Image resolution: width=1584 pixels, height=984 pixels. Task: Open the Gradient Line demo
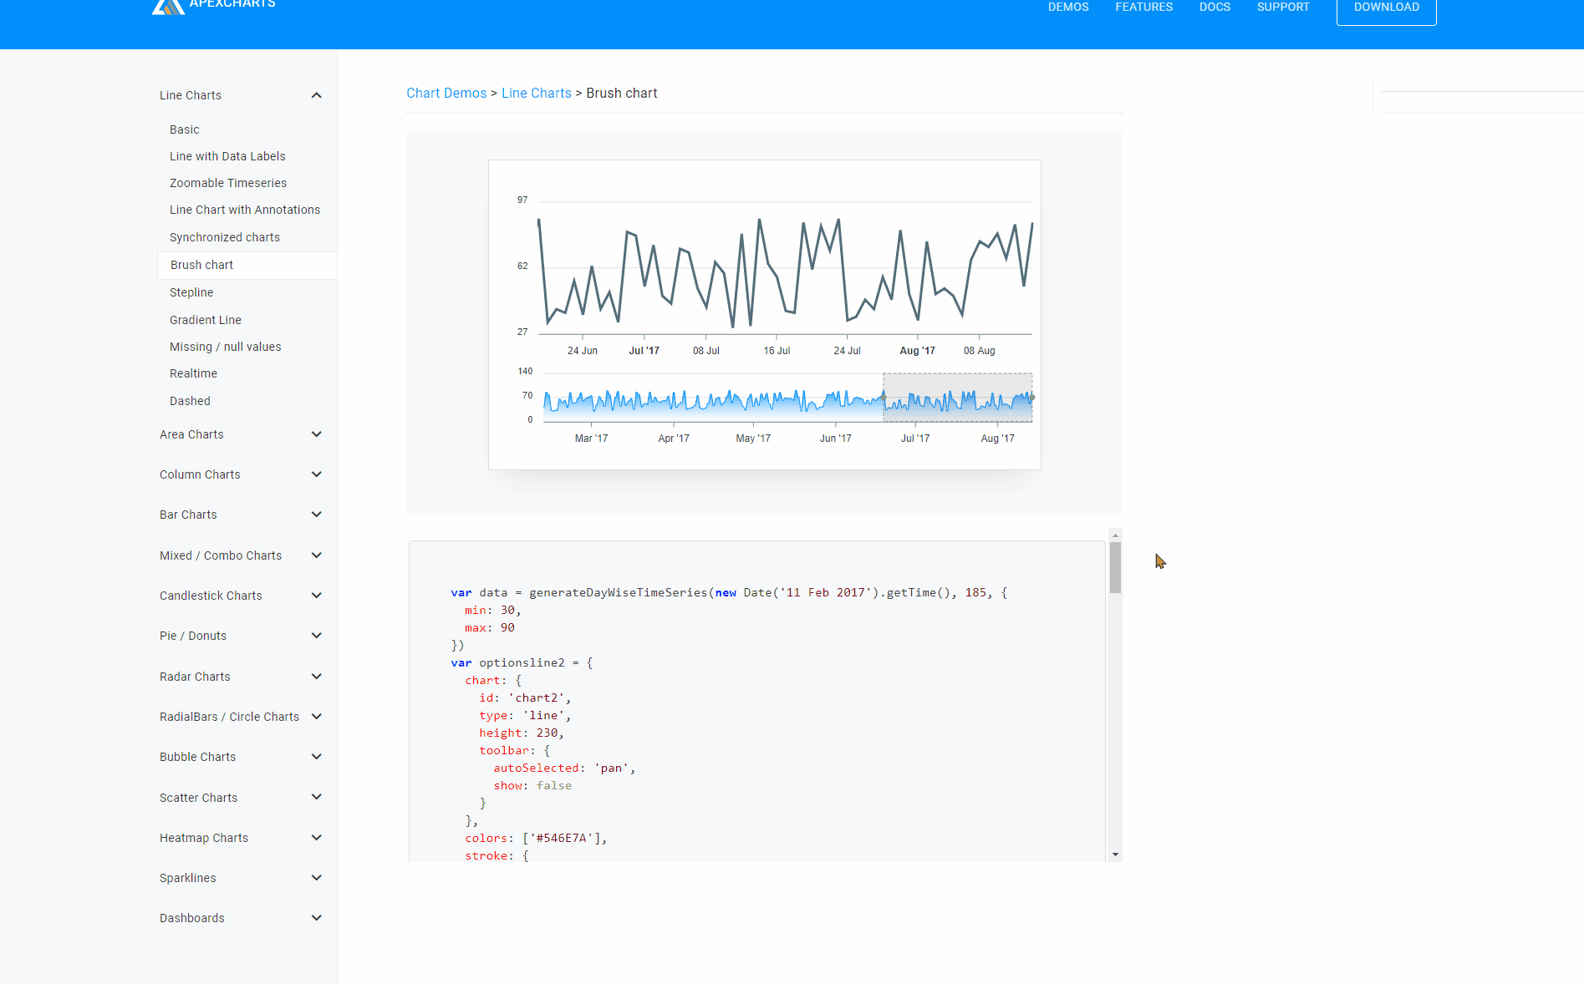(206, 320)
